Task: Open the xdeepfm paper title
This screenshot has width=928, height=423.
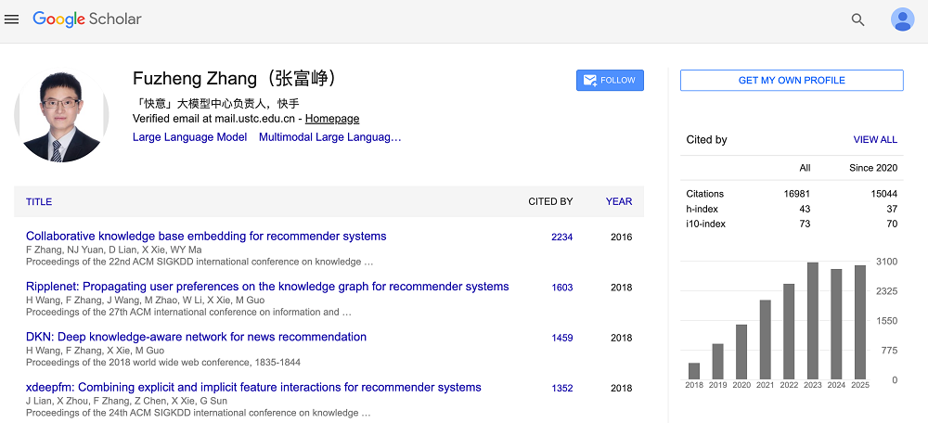Action: 253,387
